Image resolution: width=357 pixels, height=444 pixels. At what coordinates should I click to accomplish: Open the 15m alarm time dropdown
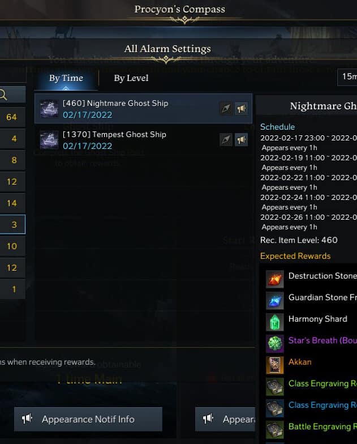point(347,77)
